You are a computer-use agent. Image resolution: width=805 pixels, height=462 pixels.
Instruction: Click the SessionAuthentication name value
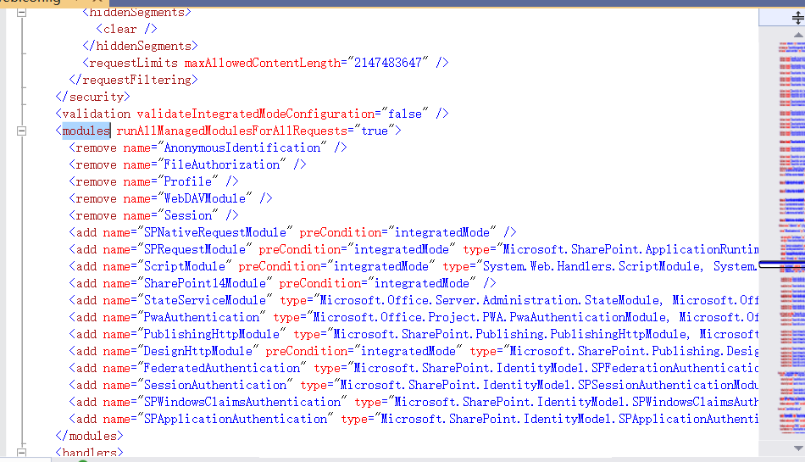215,385
